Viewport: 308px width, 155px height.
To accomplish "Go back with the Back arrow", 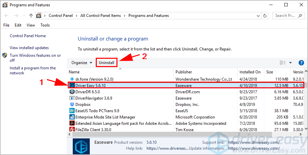I will [x=6, y=16].
